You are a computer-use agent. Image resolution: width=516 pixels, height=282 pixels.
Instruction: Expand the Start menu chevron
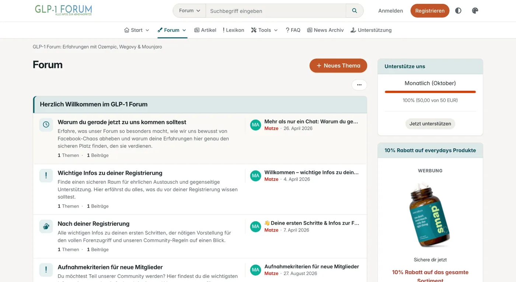[x=147, y=30]
